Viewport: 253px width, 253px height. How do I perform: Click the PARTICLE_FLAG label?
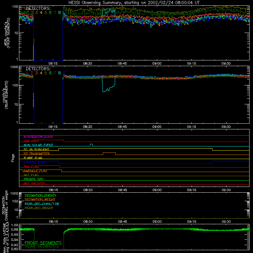click(35, 171)
